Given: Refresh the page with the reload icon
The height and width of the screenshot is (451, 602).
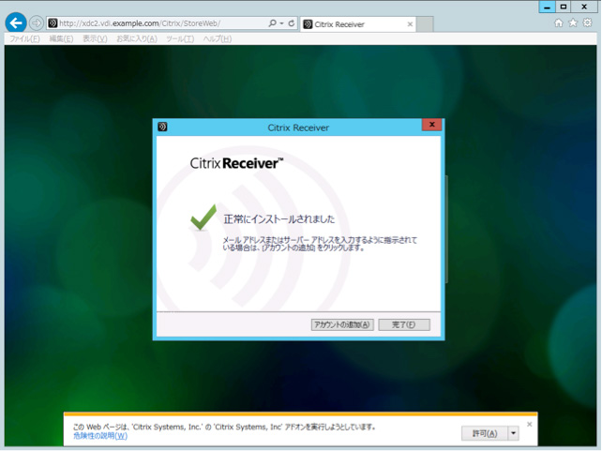Looking at the screenshot, I should click(x=292, y=23).
